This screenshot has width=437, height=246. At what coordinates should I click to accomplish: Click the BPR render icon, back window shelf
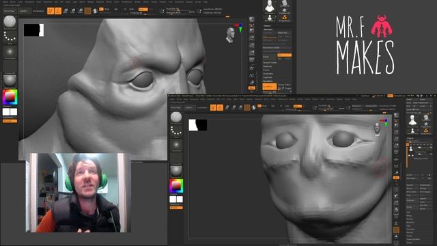click(x=252, y=18)
